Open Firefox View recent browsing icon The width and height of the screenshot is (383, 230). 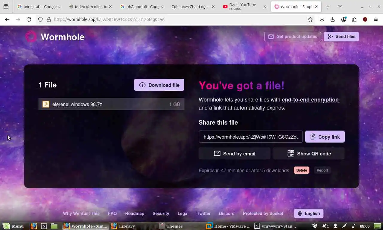click(6, 7)
